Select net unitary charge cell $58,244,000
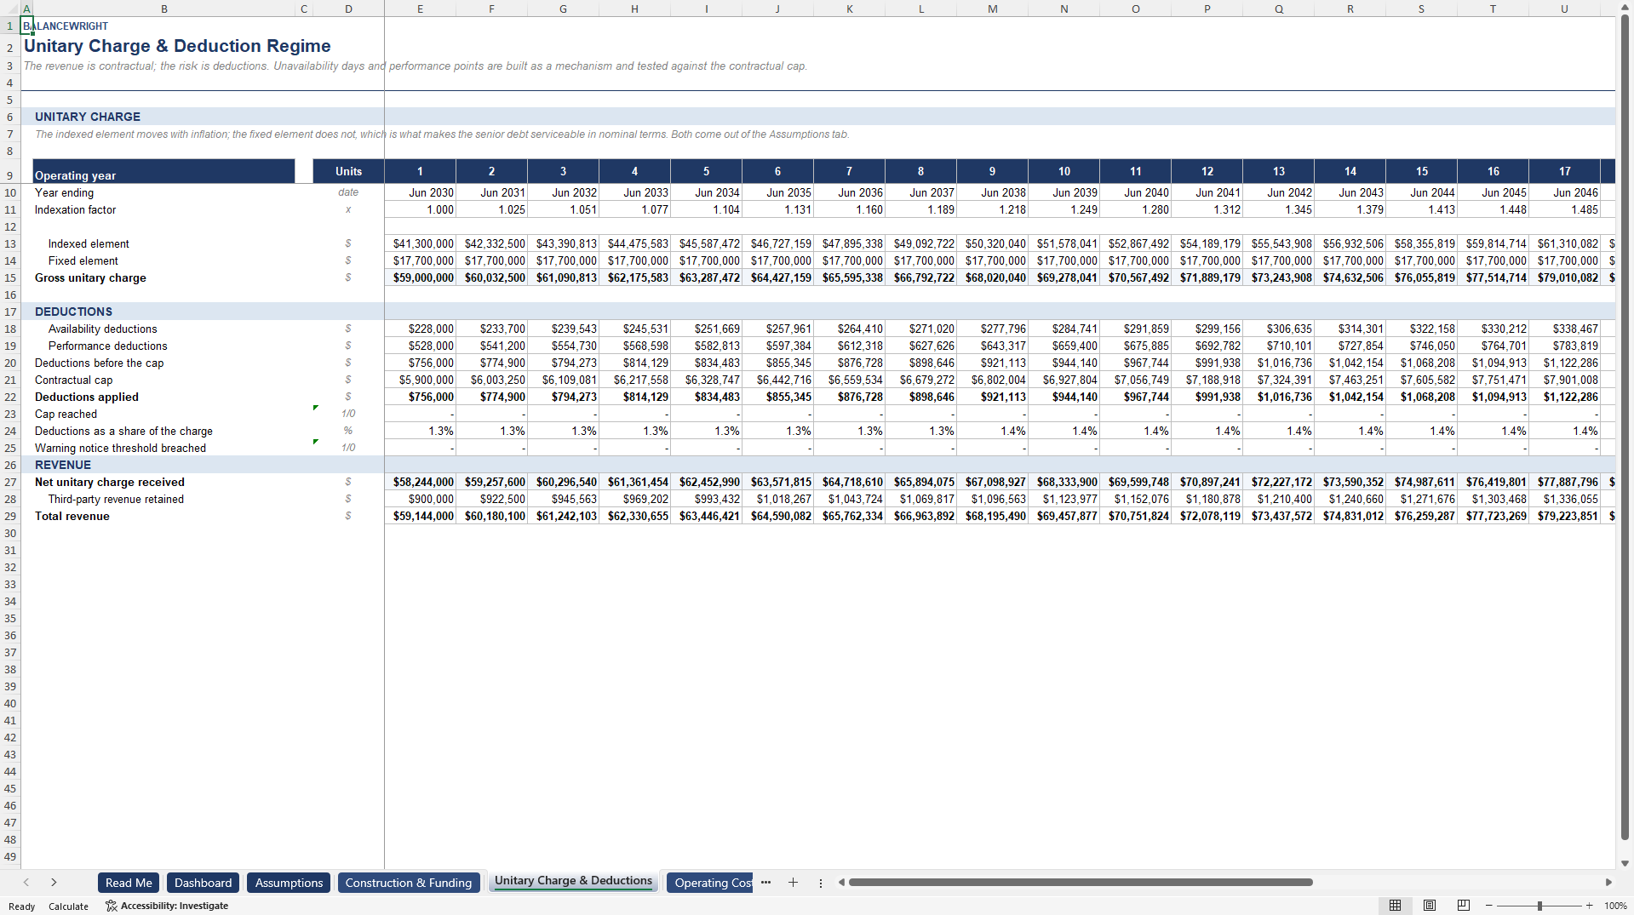This screenshot has width=1634, height=915. [x=420, y=482]
